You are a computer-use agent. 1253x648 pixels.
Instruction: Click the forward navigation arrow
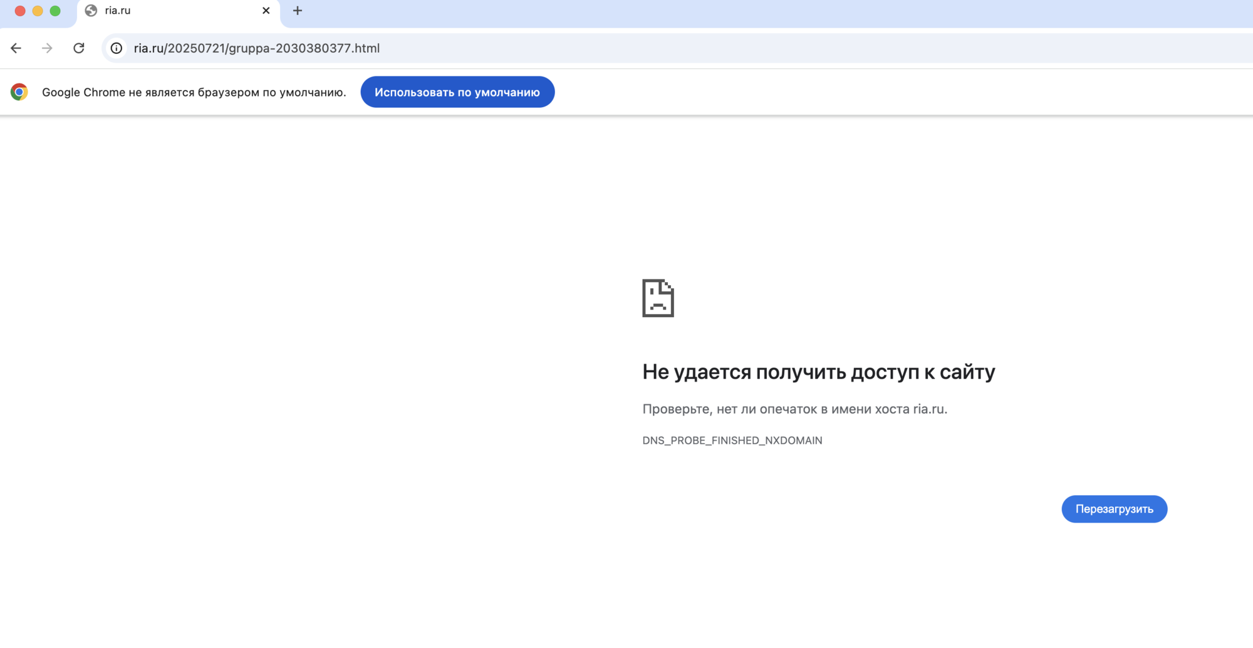47,48
